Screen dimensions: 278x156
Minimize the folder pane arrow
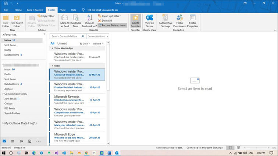click(44, 34)
